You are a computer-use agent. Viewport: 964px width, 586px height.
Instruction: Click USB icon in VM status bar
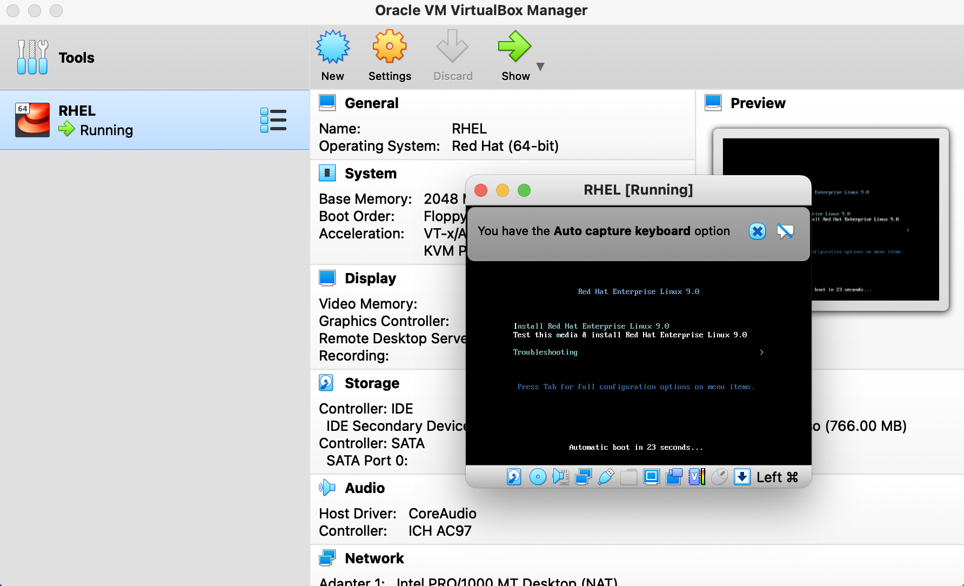tap(606, 477)
